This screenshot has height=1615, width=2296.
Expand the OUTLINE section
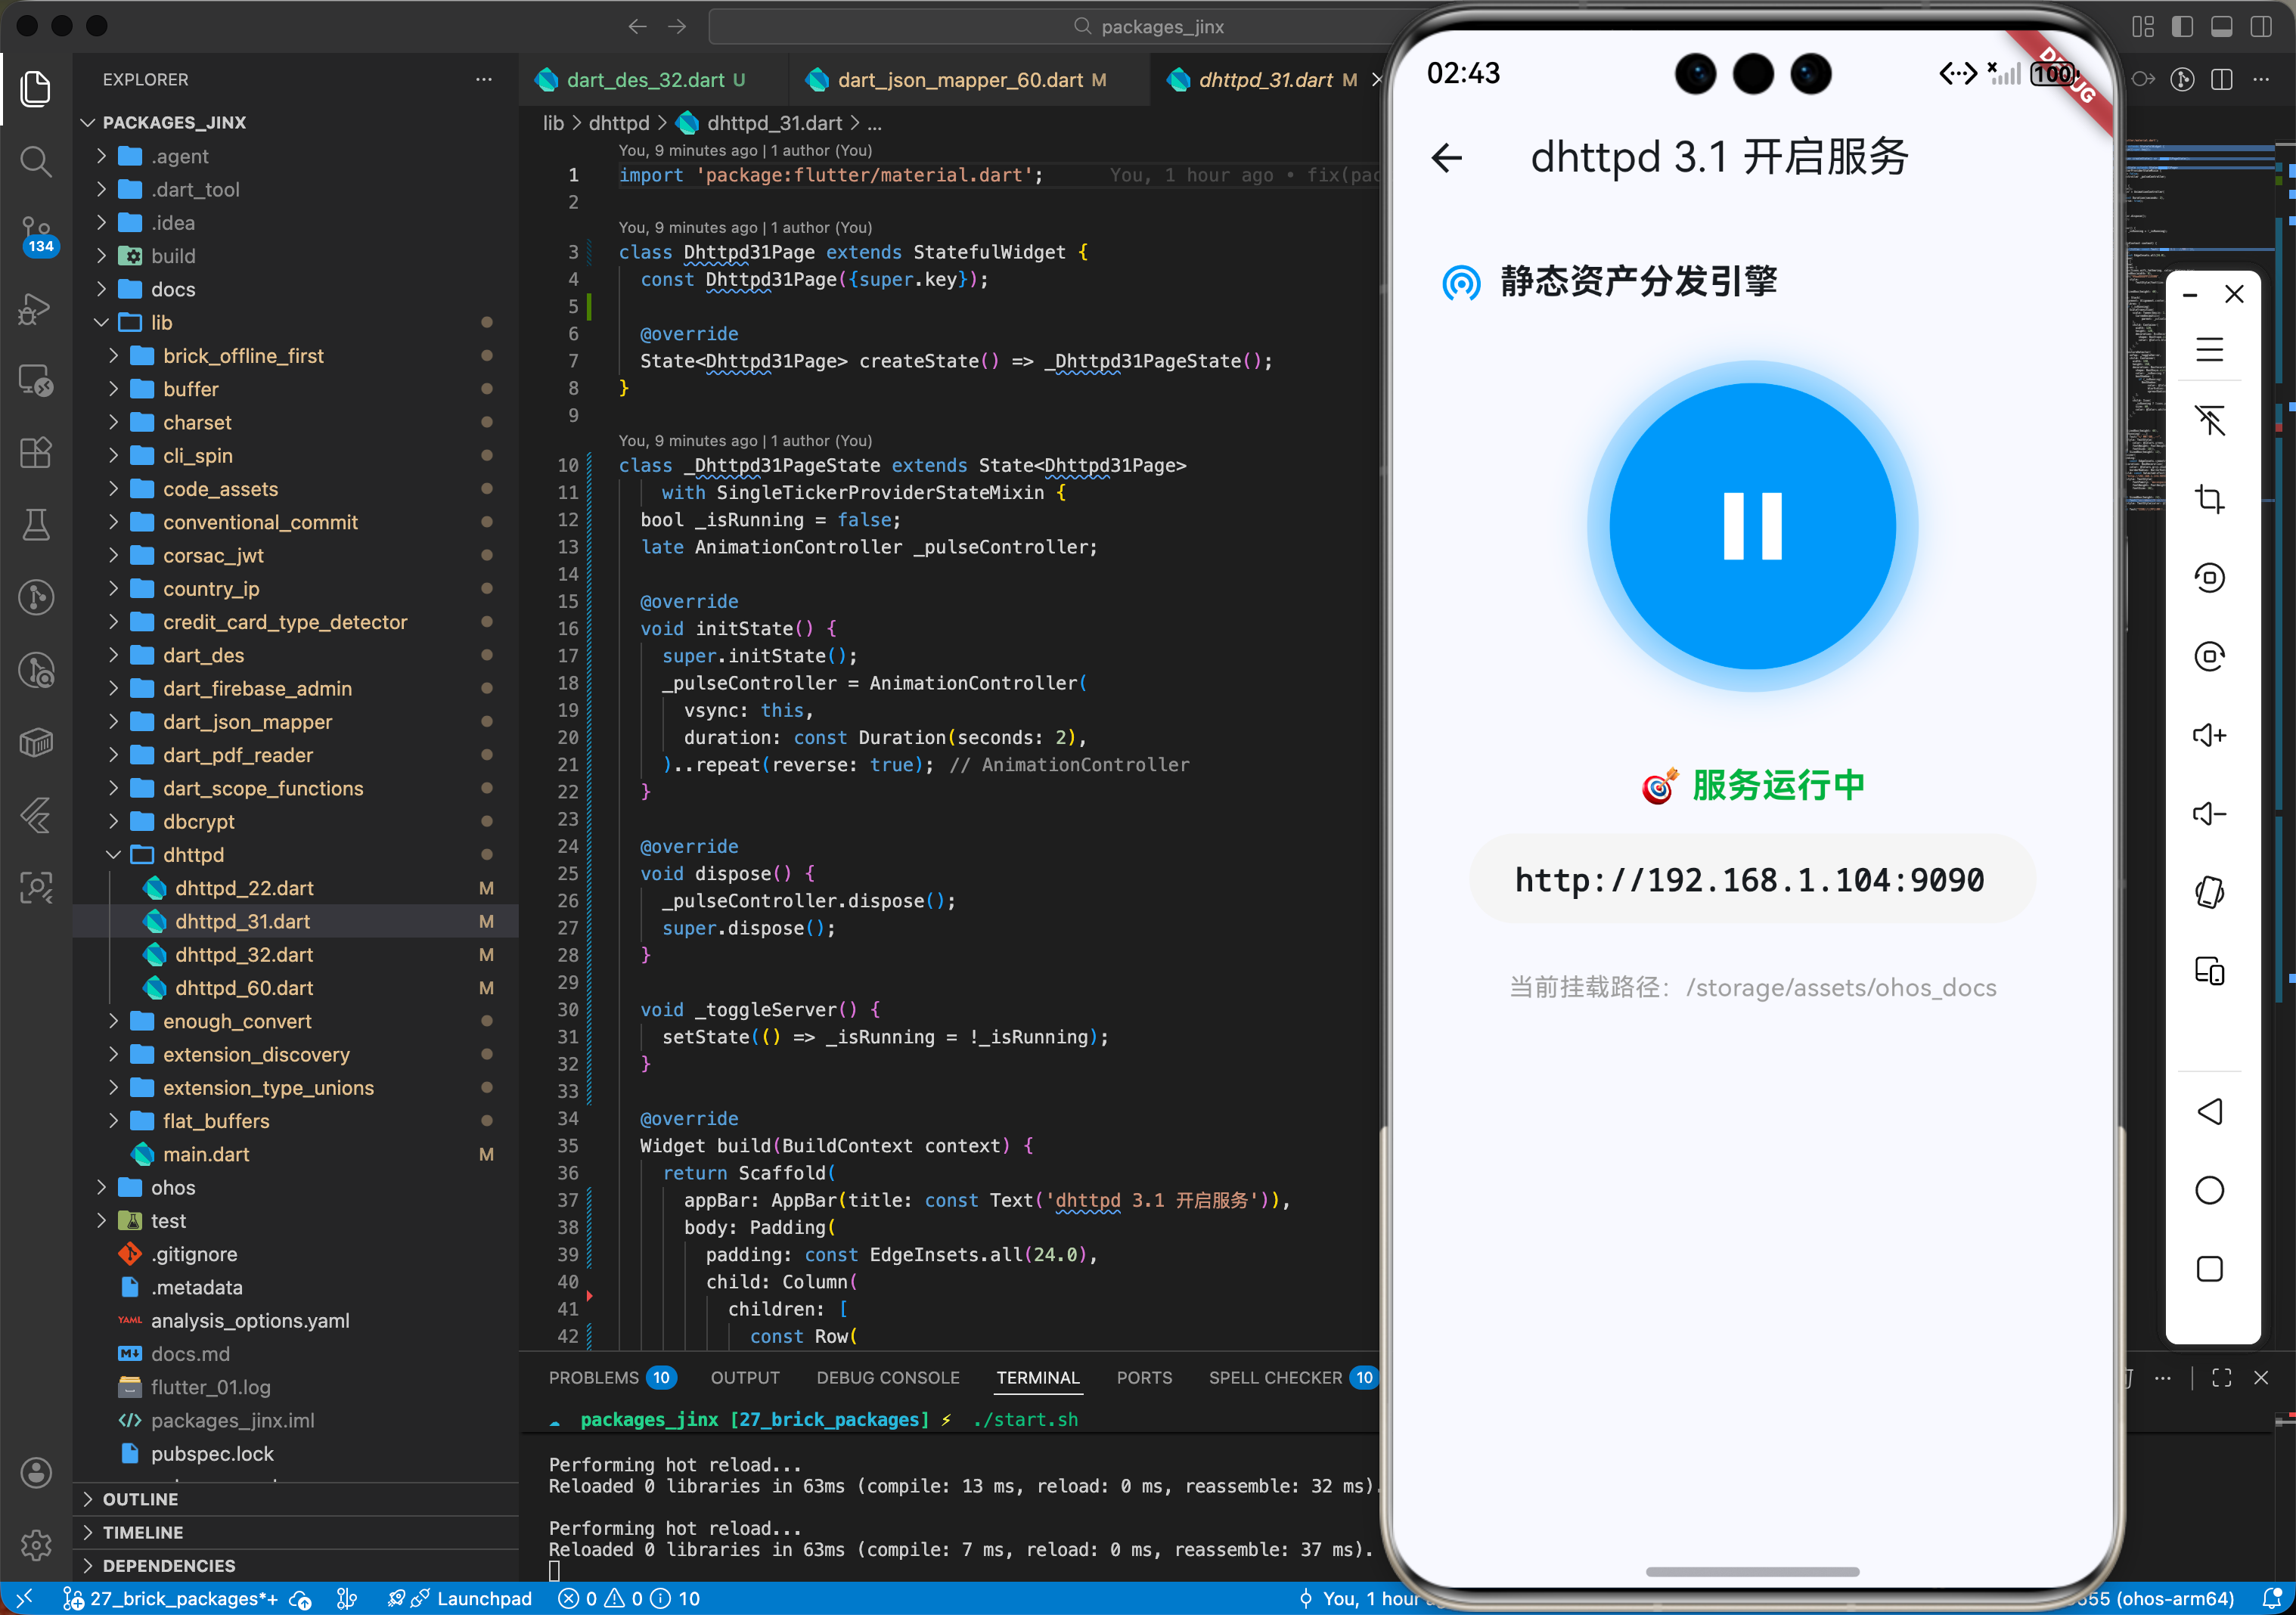[141, 1498]
